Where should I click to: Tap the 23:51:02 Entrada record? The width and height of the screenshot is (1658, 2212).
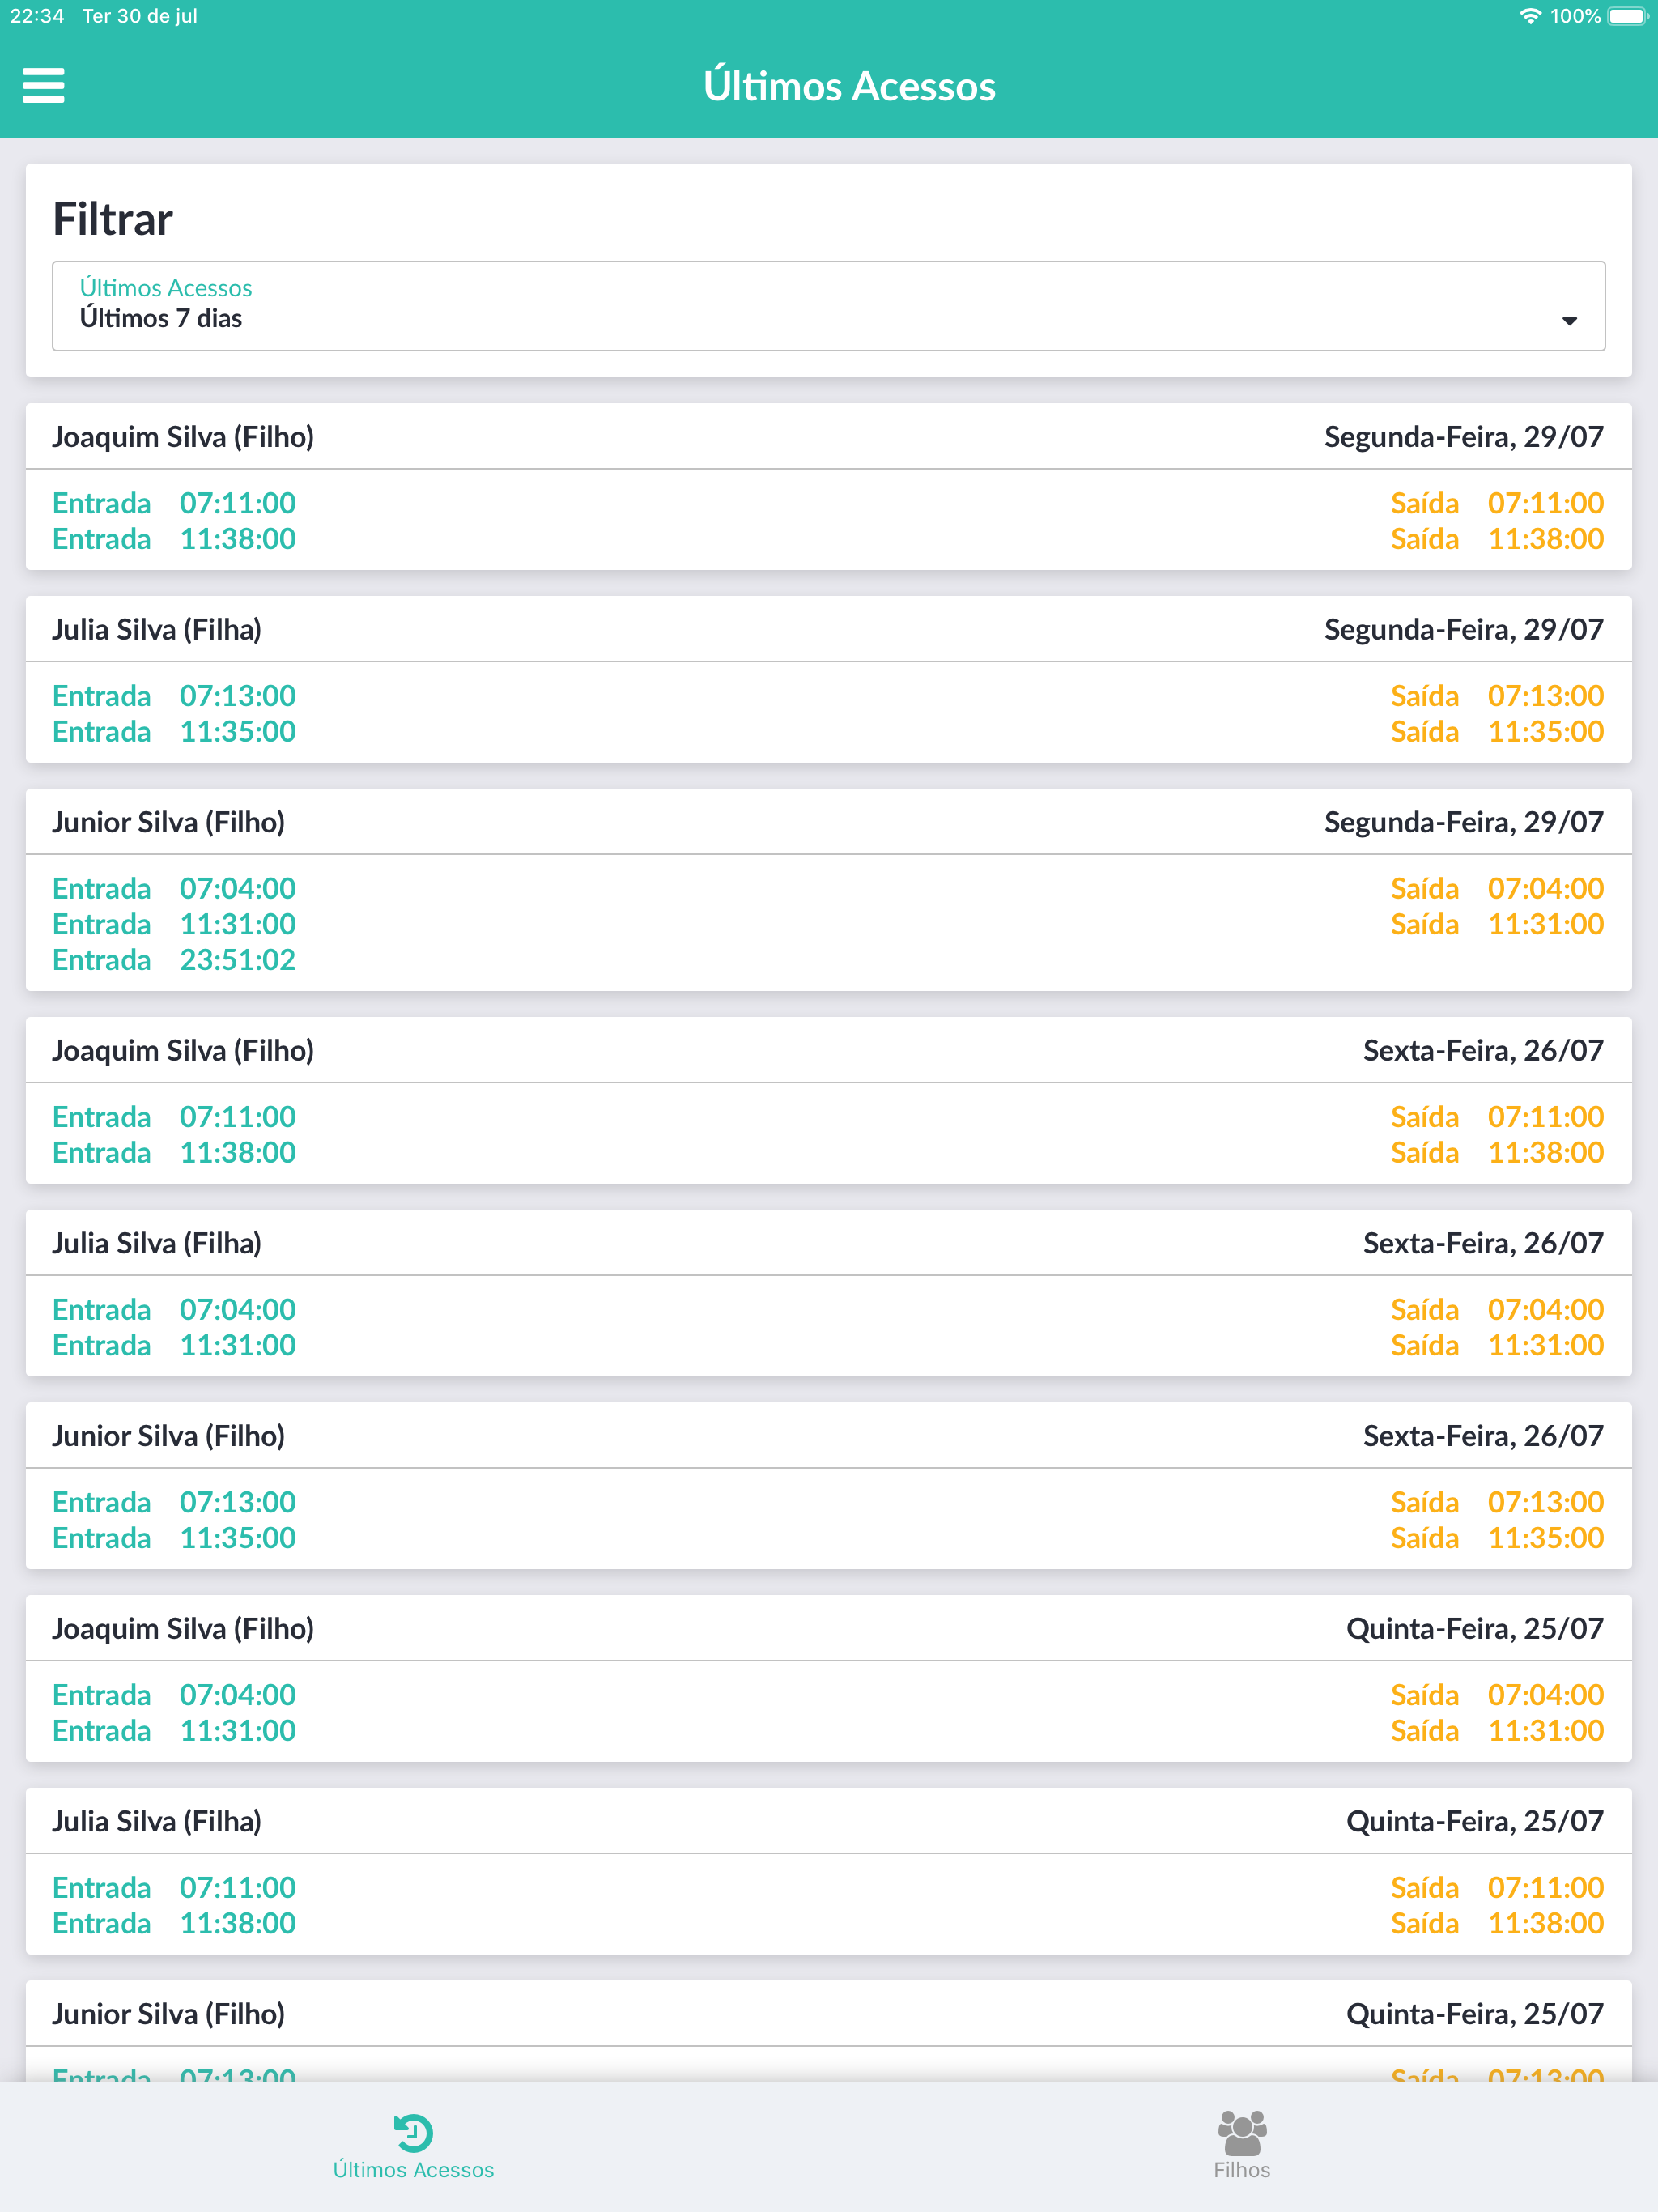click(237, 960)
